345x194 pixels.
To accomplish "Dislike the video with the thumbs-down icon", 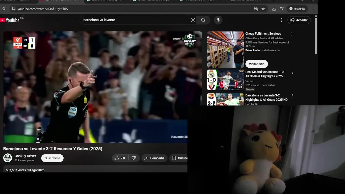I will point(134,158).
